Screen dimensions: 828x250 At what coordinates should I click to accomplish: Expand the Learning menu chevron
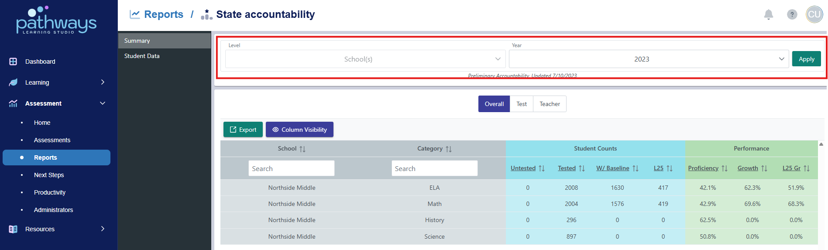pyautogui.click(x=103, y=82)
